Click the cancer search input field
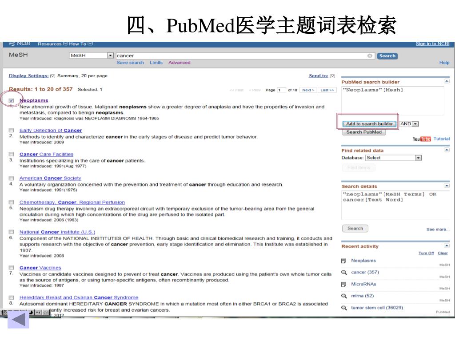This screenshot has width=455, height=341. (x=240, y=56)
